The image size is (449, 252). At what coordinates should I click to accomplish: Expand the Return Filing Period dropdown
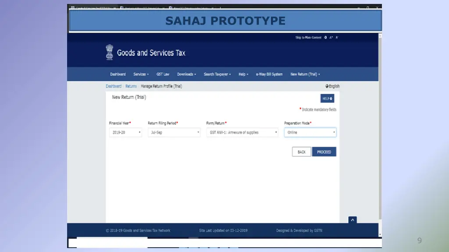174,132
